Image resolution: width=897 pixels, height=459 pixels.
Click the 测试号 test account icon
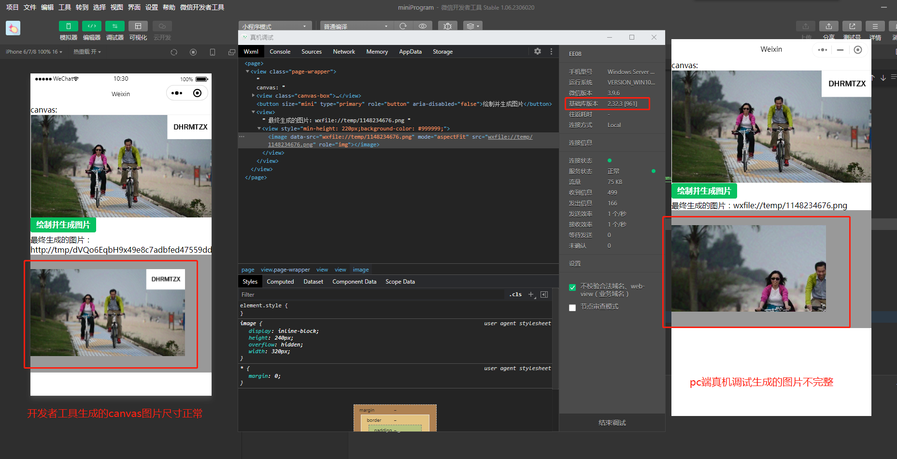852,26
